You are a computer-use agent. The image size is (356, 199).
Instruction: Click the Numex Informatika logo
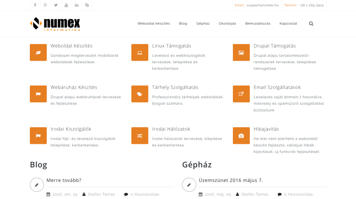coord(55,24)
